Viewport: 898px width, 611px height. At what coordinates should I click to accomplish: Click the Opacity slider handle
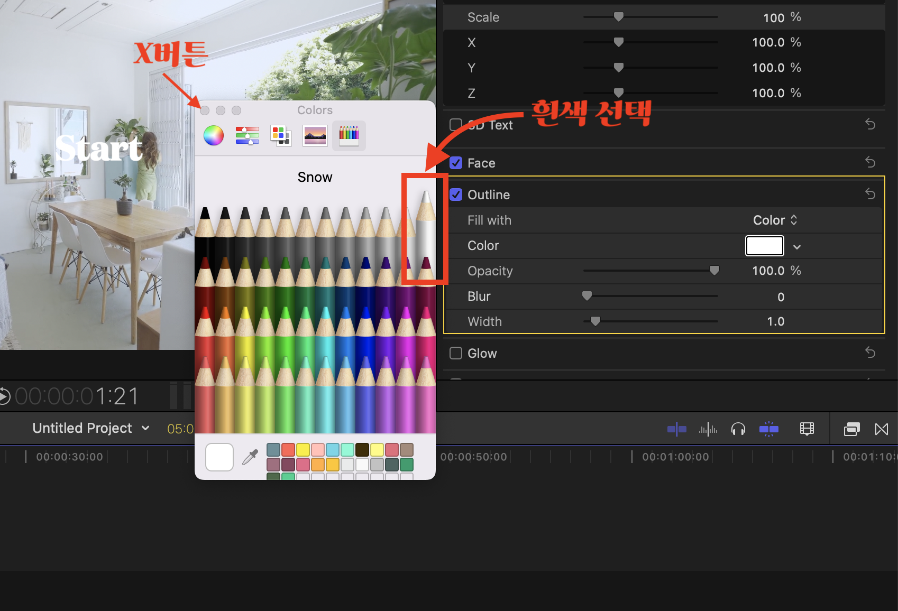pos(714,271)
